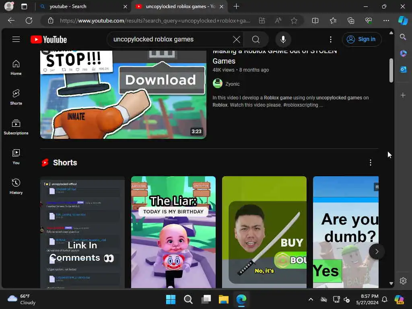Open the weather widget showing 66°F

(22, 299)
